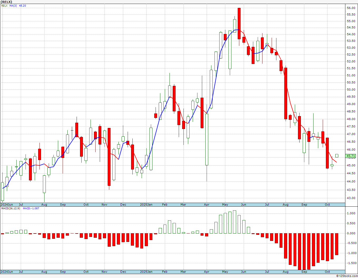Click Nov on the price chart time axis
Viewport: 358px width, 278px height.
click(x=105, y=205)
